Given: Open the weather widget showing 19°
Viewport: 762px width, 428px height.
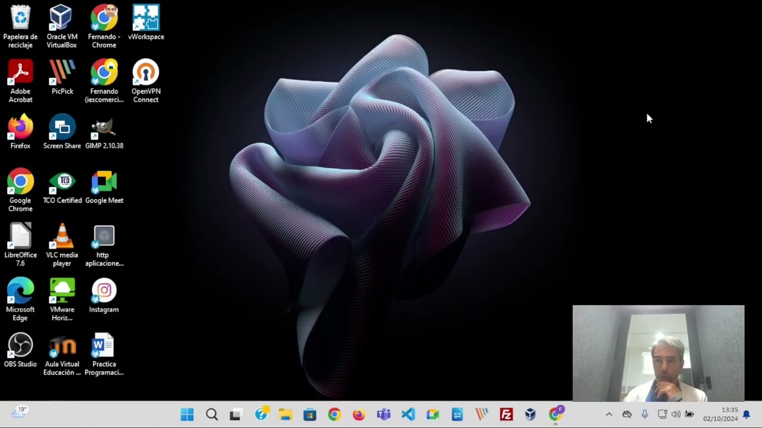Looking at the screenshot, I should (20, 411).
